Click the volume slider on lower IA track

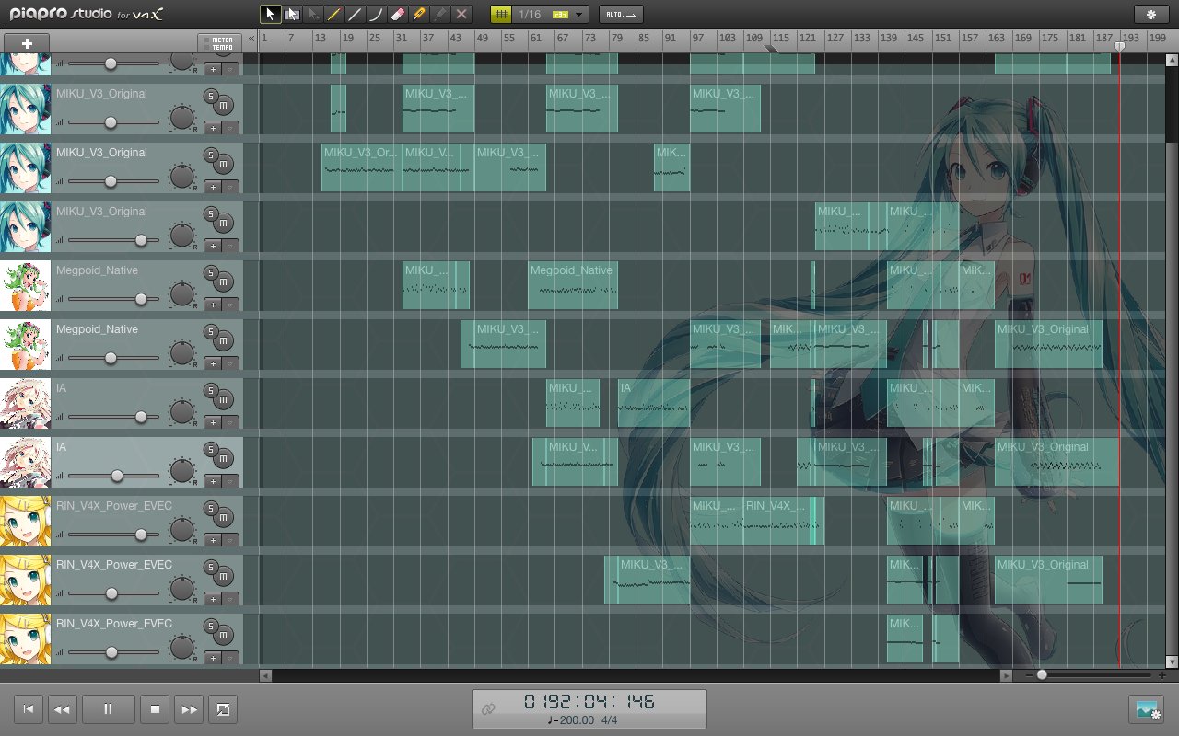(117, 476)
